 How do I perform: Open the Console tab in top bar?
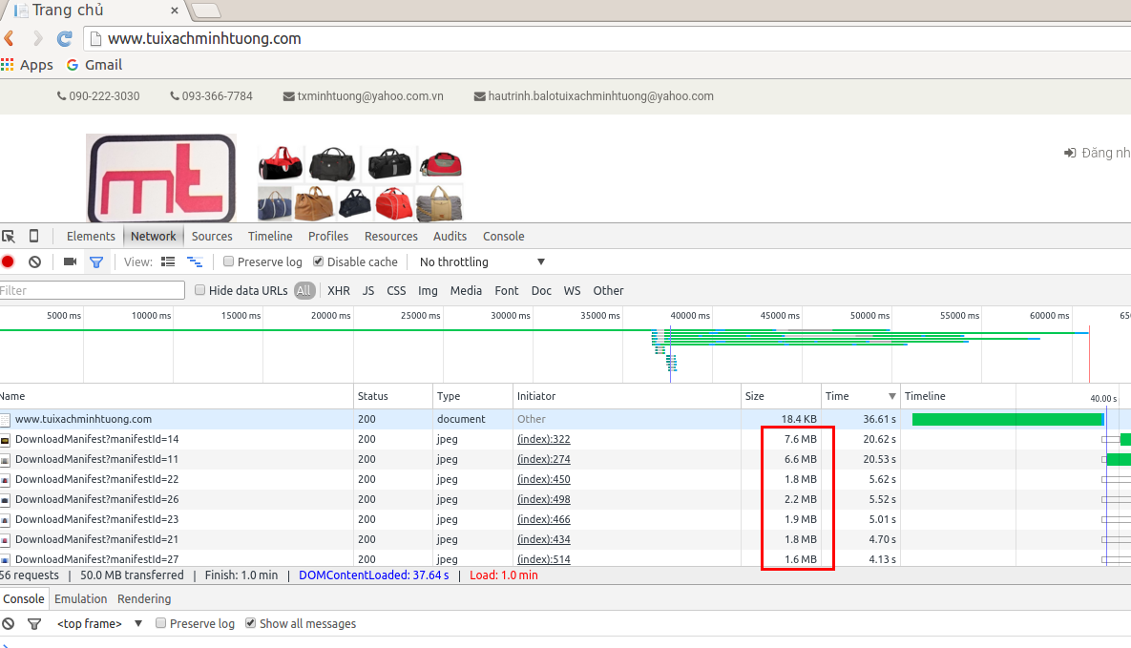(x=504, y=236)
